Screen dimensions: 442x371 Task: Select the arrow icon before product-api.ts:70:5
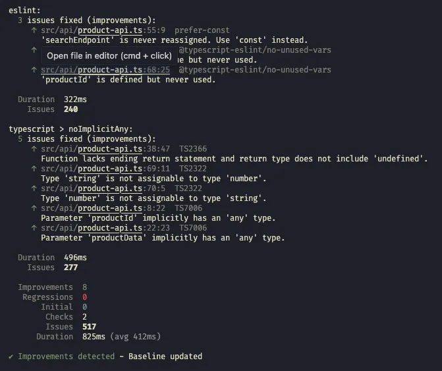pyautogui.click(x=34, y=188)
